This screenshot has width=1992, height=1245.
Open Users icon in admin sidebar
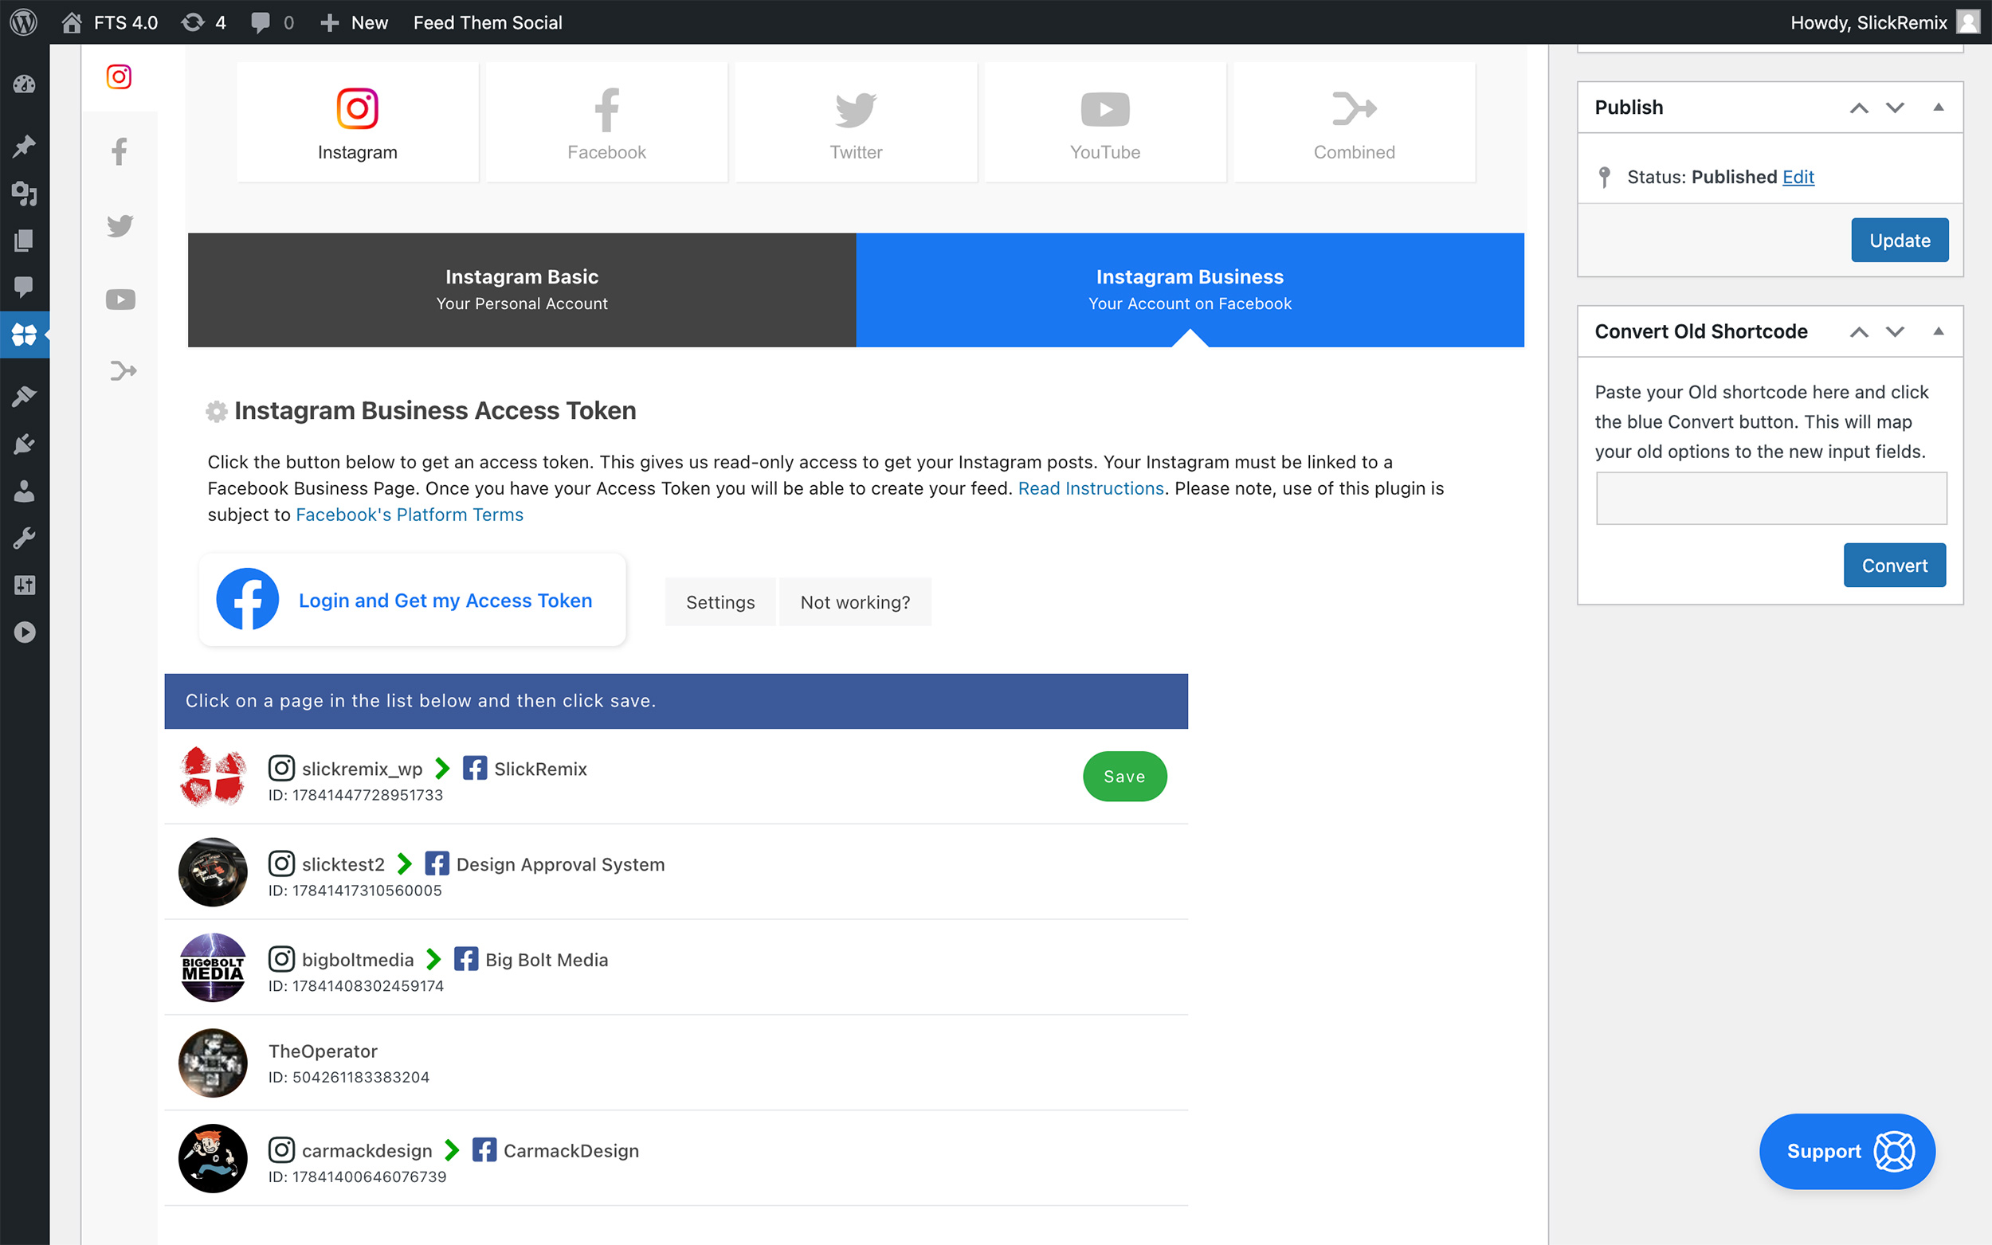point(24,491)
